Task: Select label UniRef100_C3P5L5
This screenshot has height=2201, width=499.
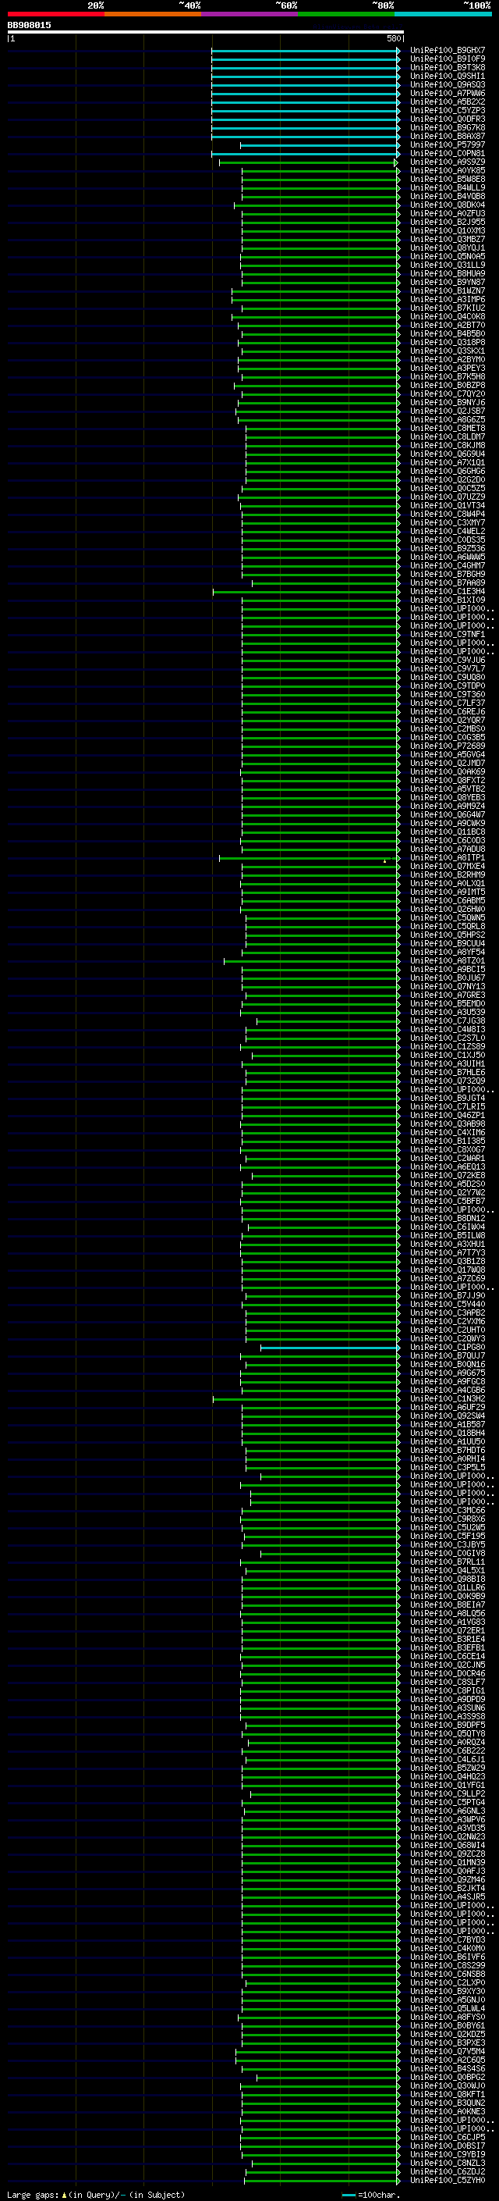Action: (x=448, y=1468)
